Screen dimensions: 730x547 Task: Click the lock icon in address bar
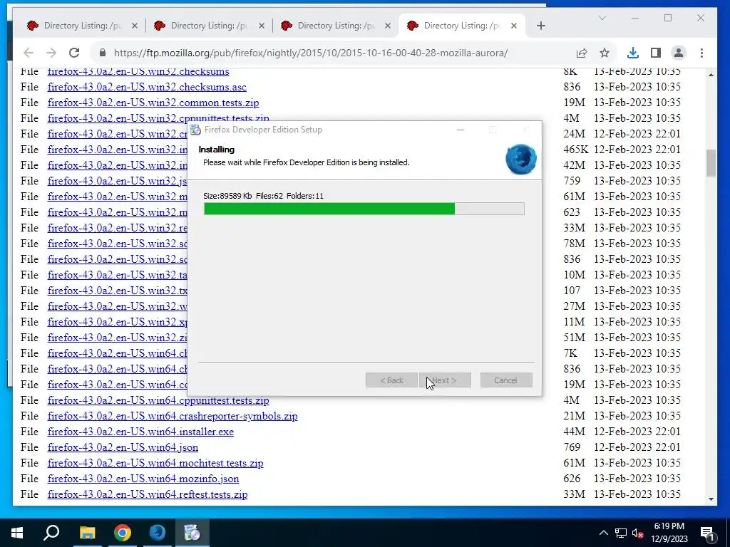coord(103,53)
